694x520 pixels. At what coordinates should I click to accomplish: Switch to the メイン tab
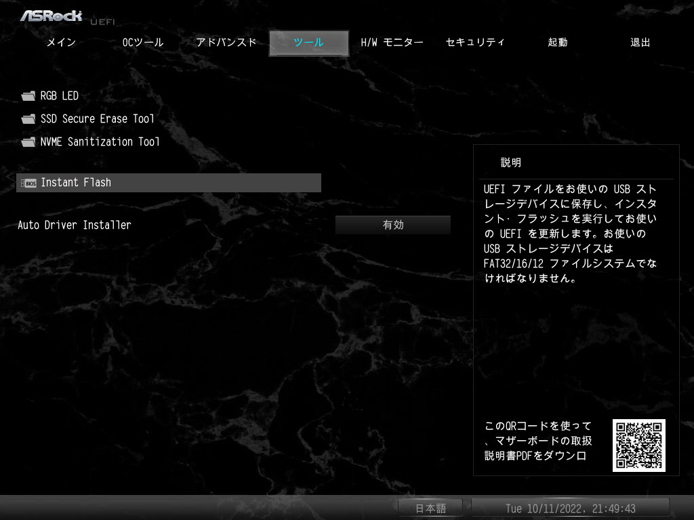[x=62, y=43]
